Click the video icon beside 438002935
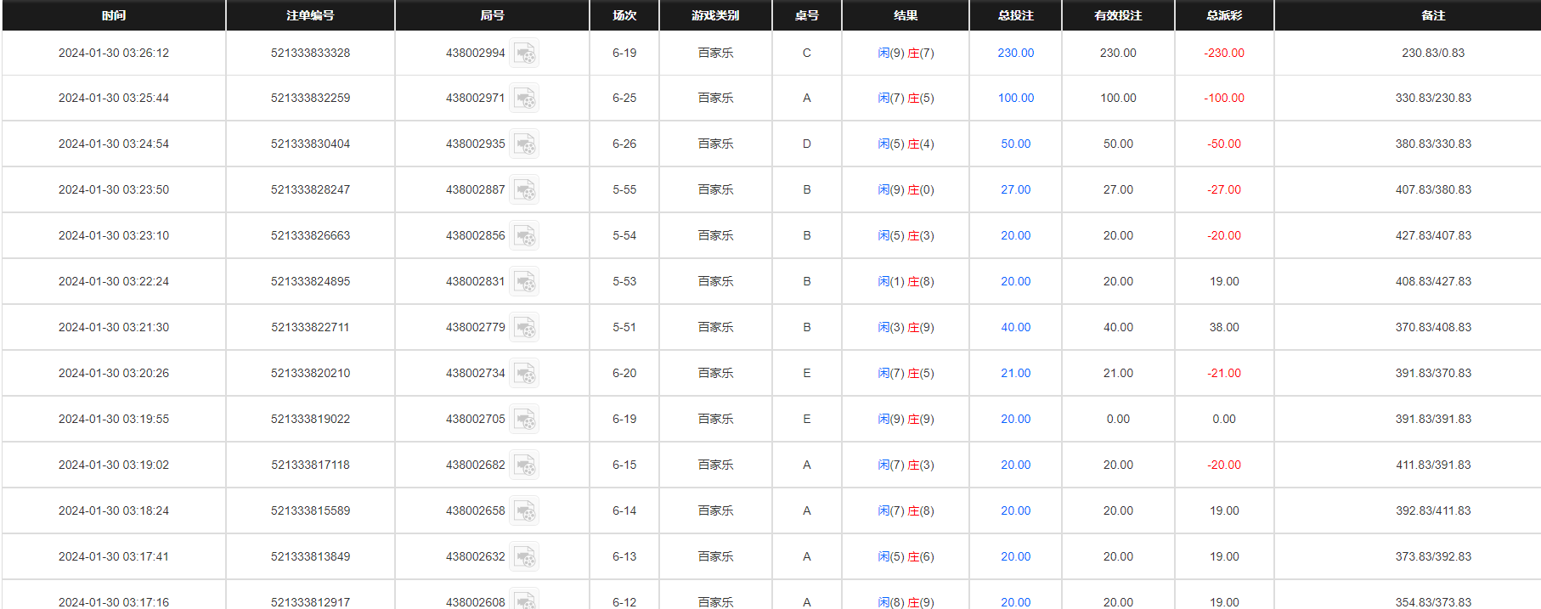This screenshot has height=609, width=1541. [x=524, y=144]
